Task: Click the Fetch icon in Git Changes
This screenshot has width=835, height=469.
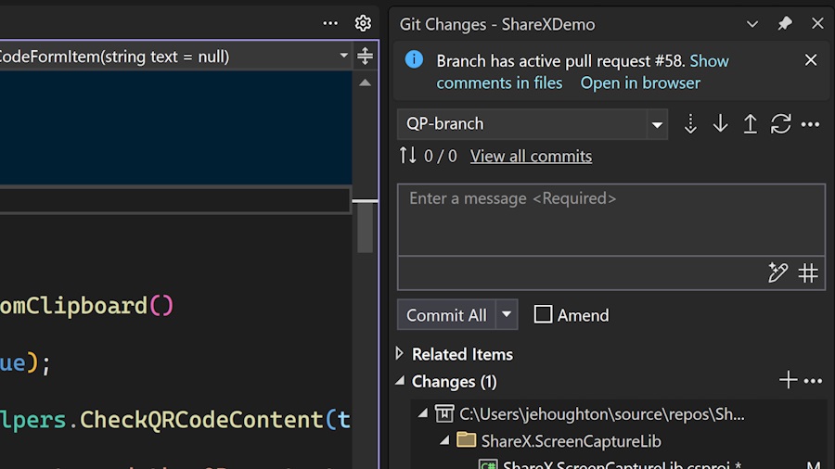Action: (x=690, y=124)
